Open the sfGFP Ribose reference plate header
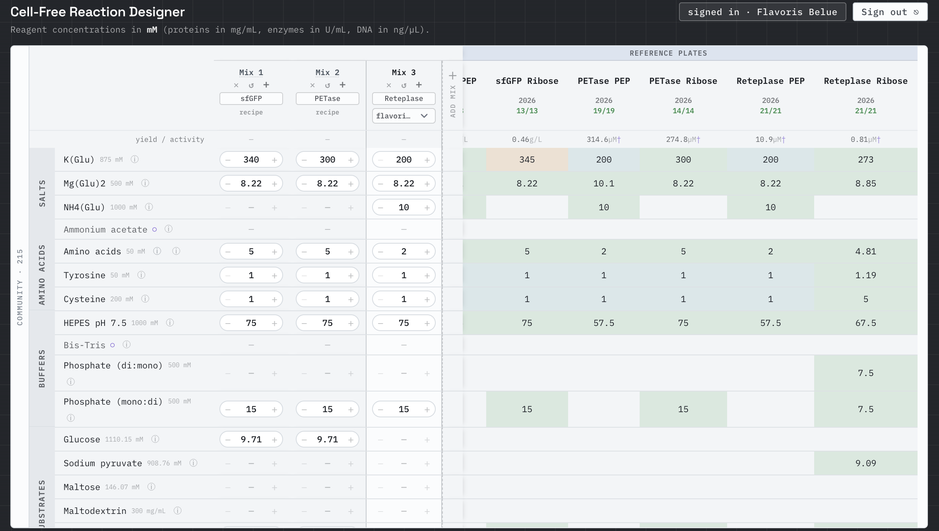Image resolution: width=939 pixels, height=531 pixels. (527, 81)
